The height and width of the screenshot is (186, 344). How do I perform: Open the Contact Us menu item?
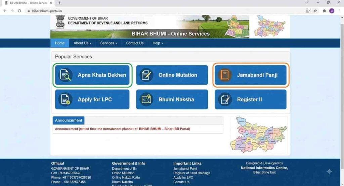[134, 43]
